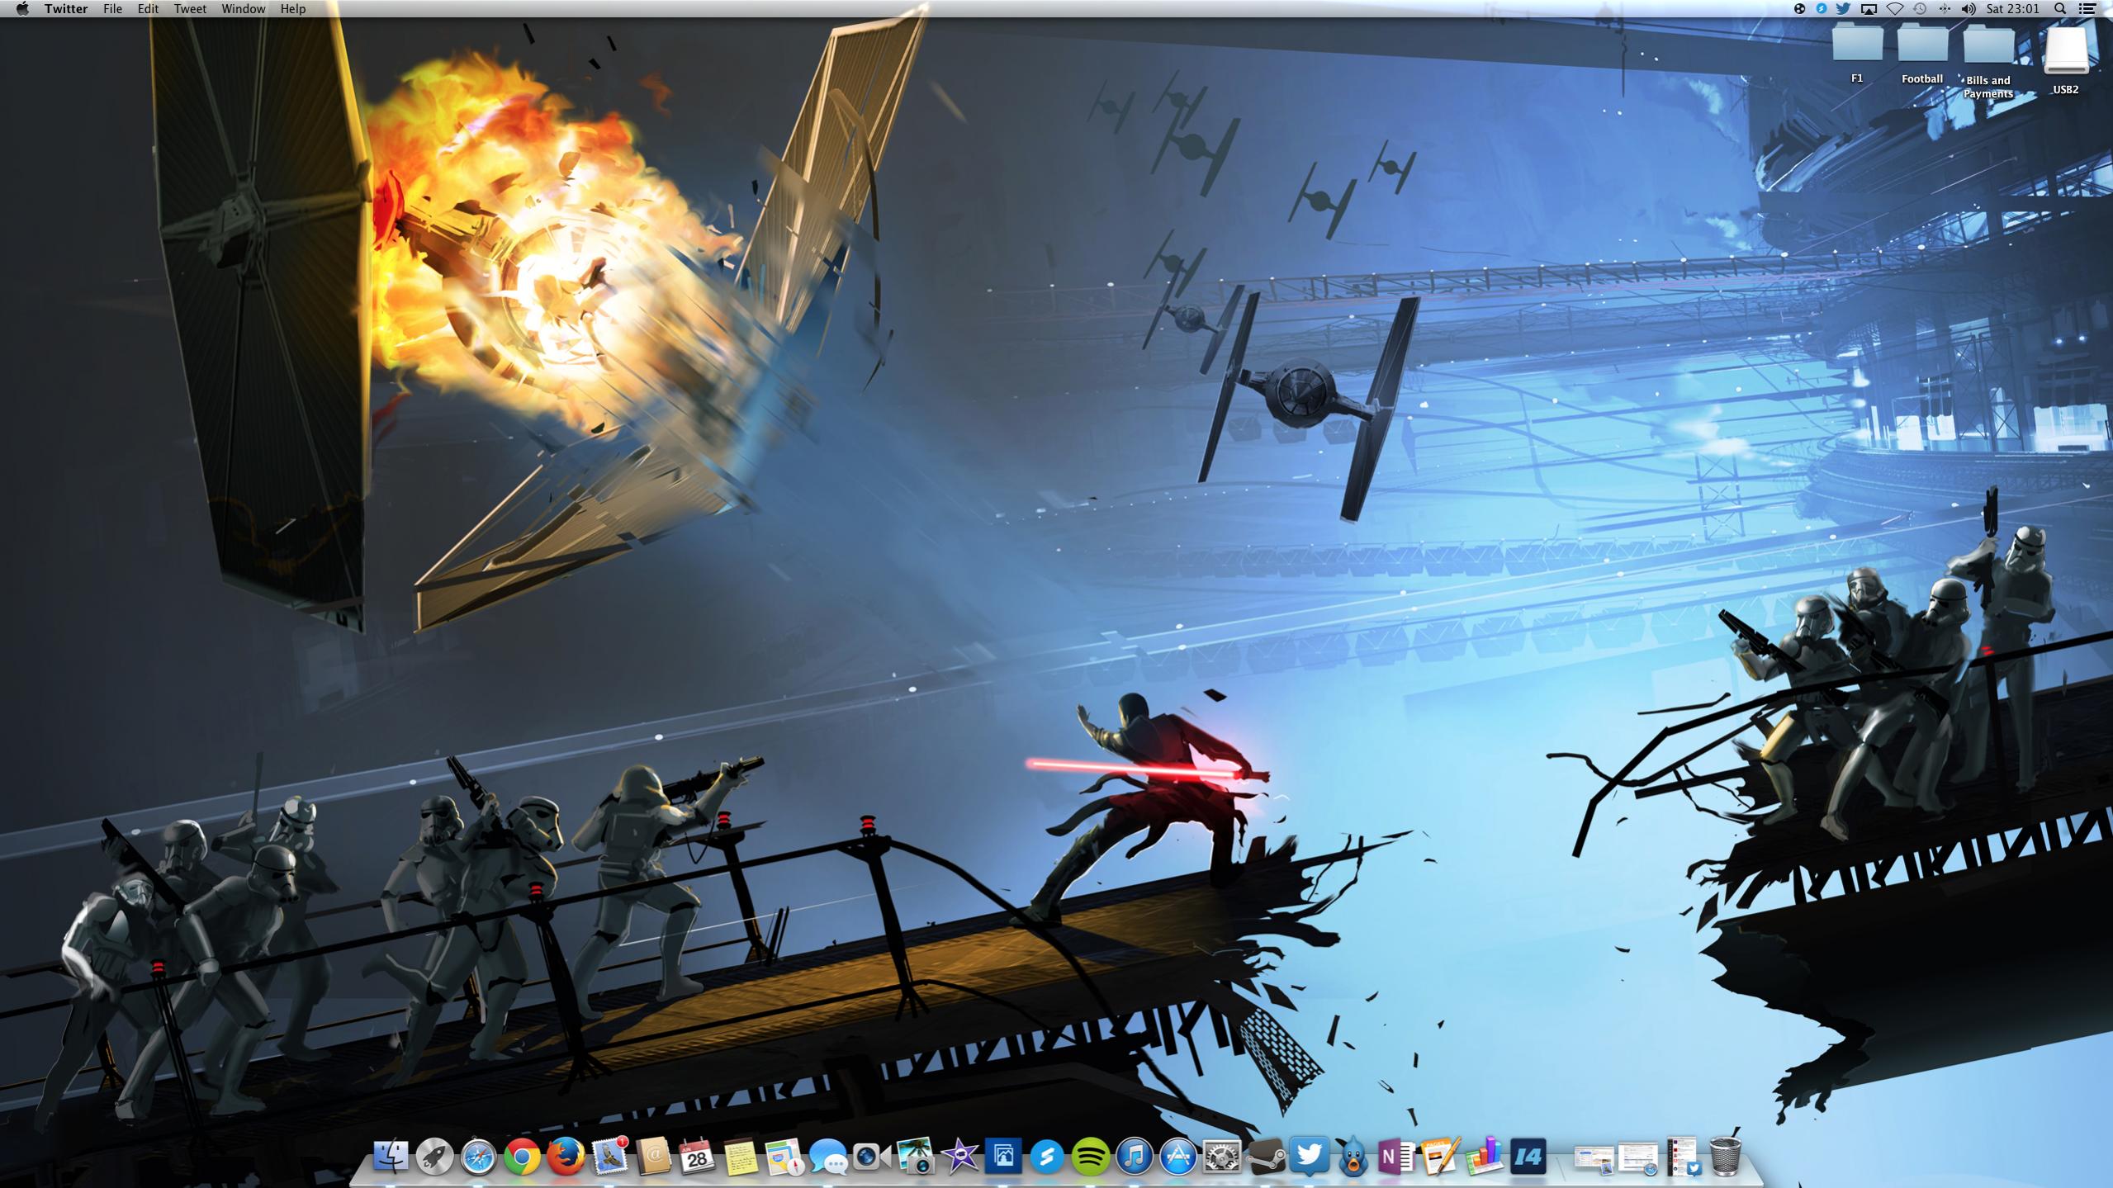Restore minimized Safari window in Dock
Viewport: 2113px width, 1188px height.
[x=1637, y=1158]
